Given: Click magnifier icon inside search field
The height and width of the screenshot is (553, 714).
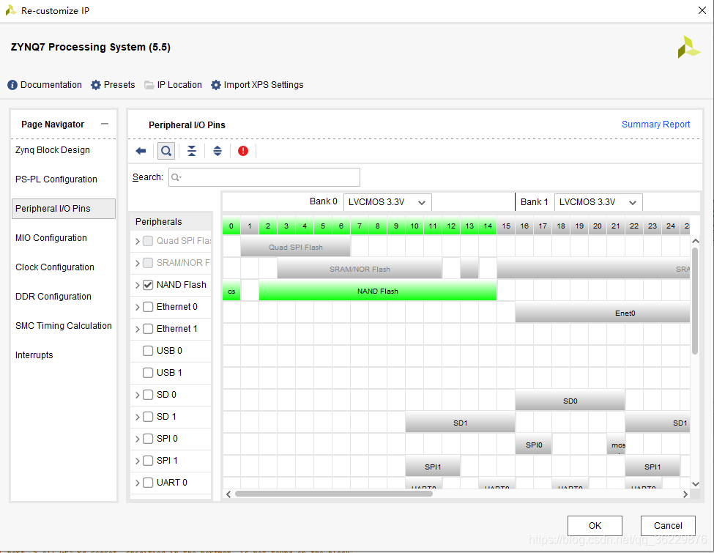Looking at the screenshot, I should coord(176,177).
